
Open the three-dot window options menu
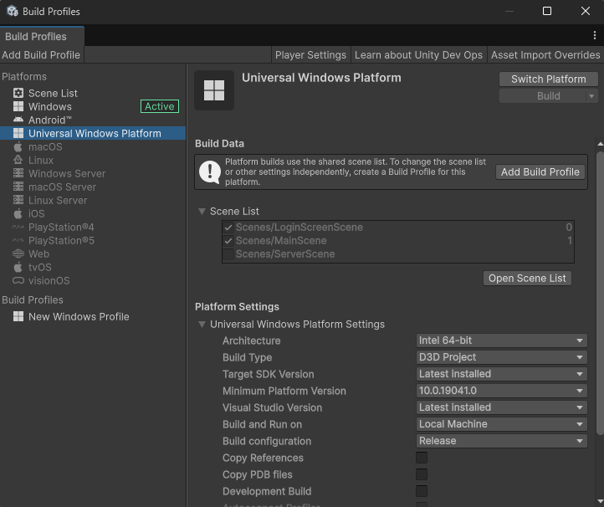pos(594,35)
